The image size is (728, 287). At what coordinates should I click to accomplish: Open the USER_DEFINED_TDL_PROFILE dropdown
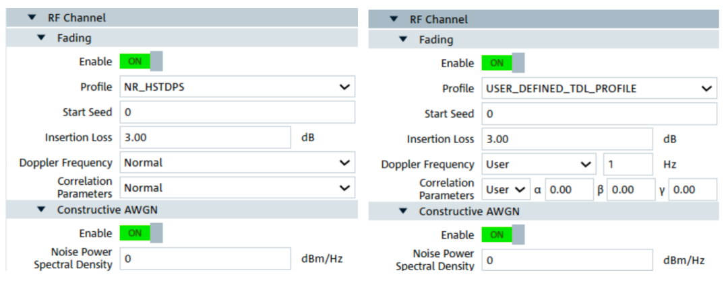tap(599, 89)
